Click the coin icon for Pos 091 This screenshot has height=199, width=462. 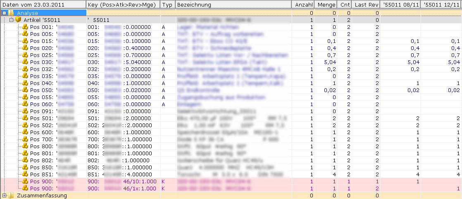click(25, 111)
